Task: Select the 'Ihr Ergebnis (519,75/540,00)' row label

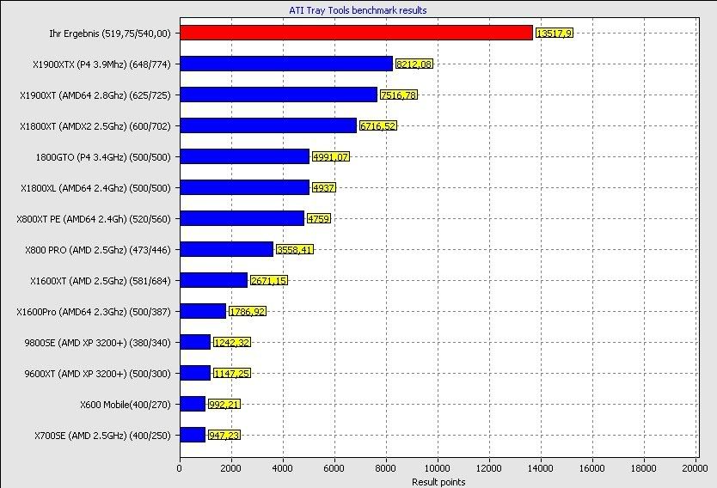Action: [x=110, y=34]
